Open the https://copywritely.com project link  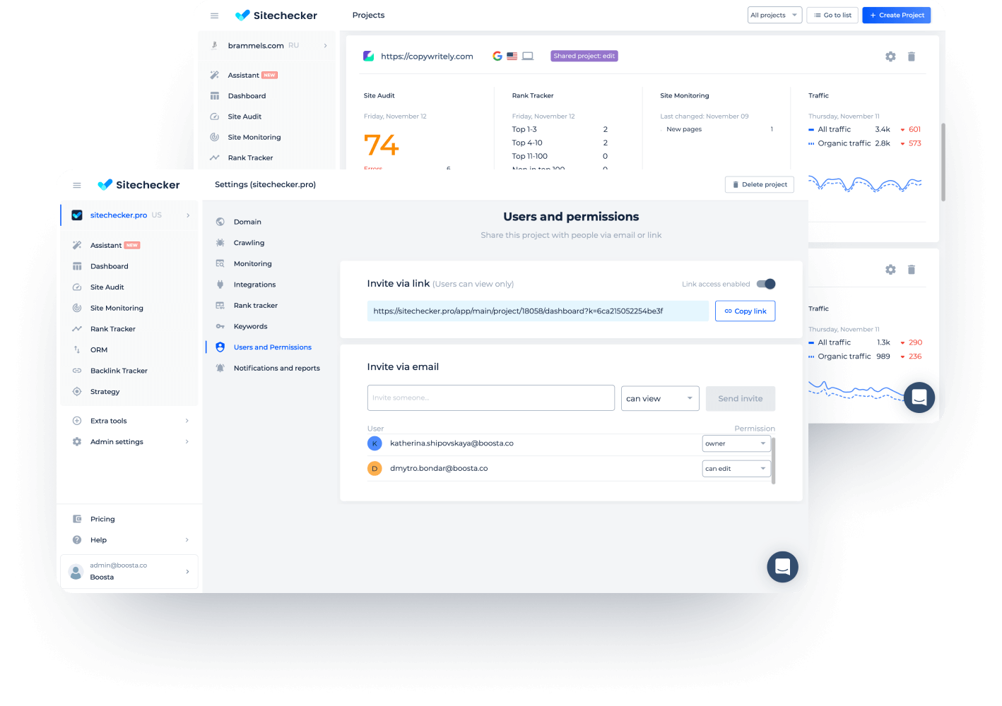pos(427,56)
